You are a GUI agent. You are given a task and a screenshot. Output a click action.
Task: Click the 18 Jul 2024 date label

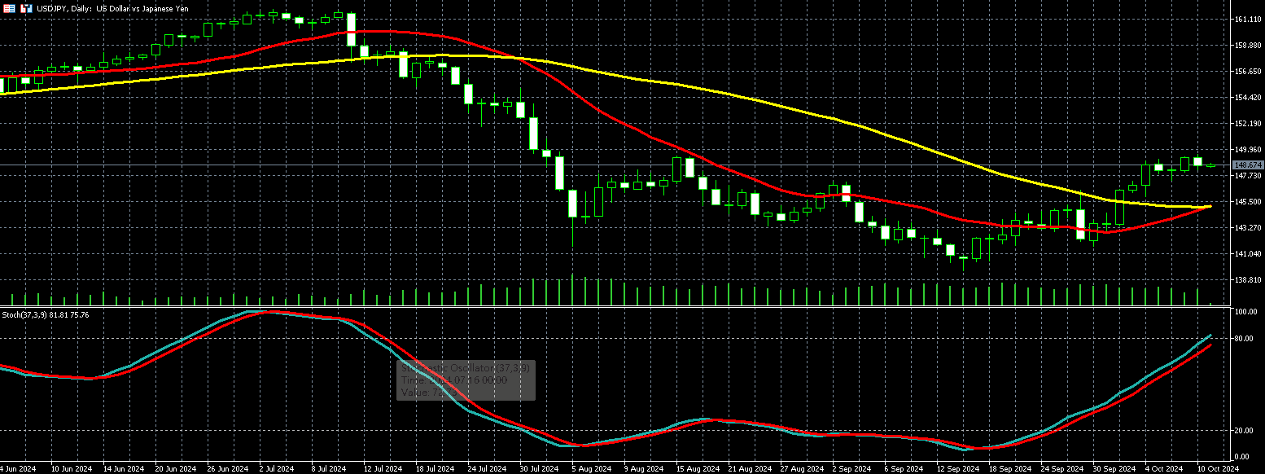434,469
